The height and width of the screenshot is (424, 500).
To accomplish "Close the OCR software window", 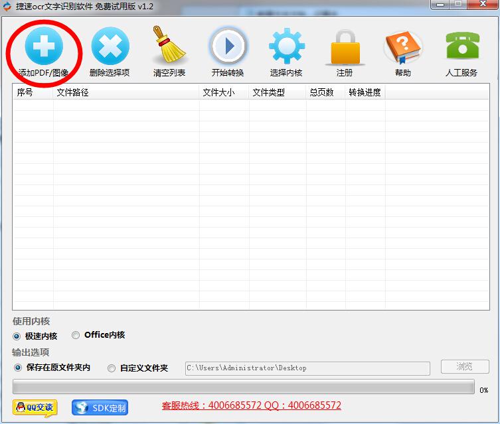I will [483, 4].
